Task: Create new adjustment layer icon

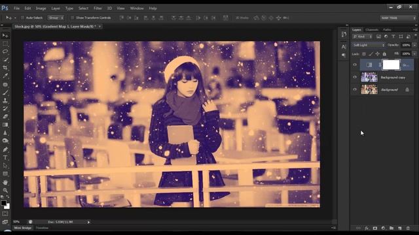Action: [x=383, y=228]
